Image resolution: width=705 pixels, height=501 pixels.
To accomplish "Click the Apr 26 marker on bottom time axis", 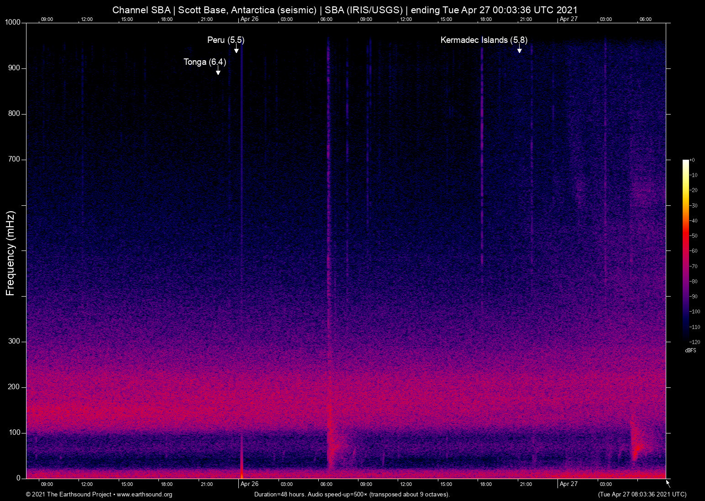I will click(249, 484).
